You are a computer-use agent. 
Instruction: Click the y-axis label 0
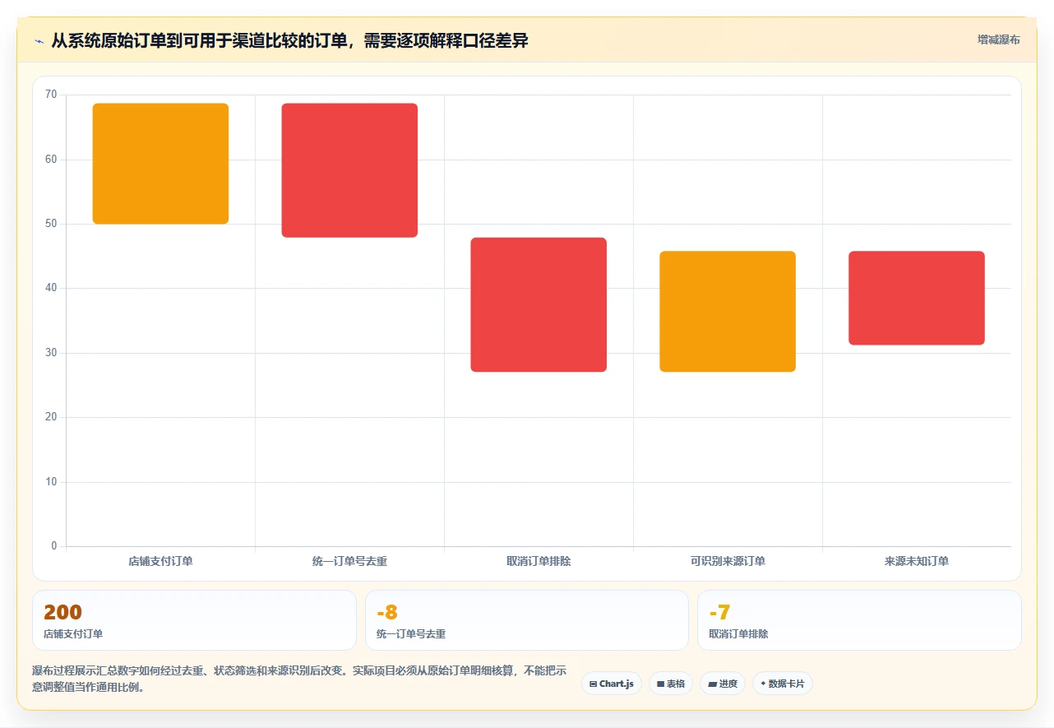tap(54, 546)
